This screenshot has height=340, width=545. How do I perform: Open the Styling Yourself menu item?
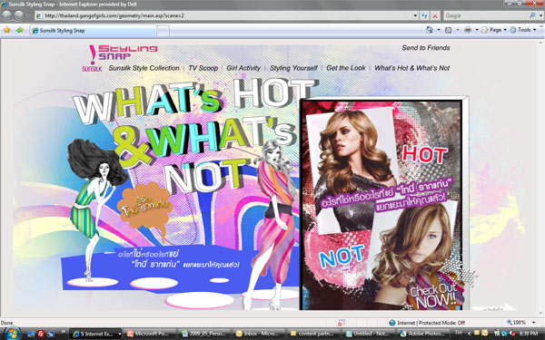point(293,68)
